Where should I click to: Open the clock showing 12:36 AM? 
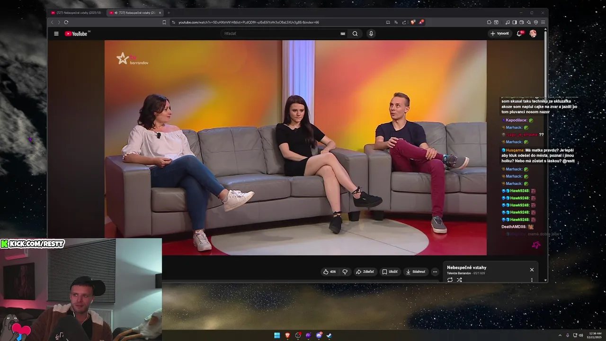pos(594,335)
